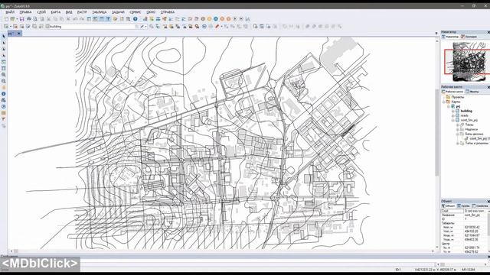
Task: Click the Print icon in toolbar
Action: 29,19
